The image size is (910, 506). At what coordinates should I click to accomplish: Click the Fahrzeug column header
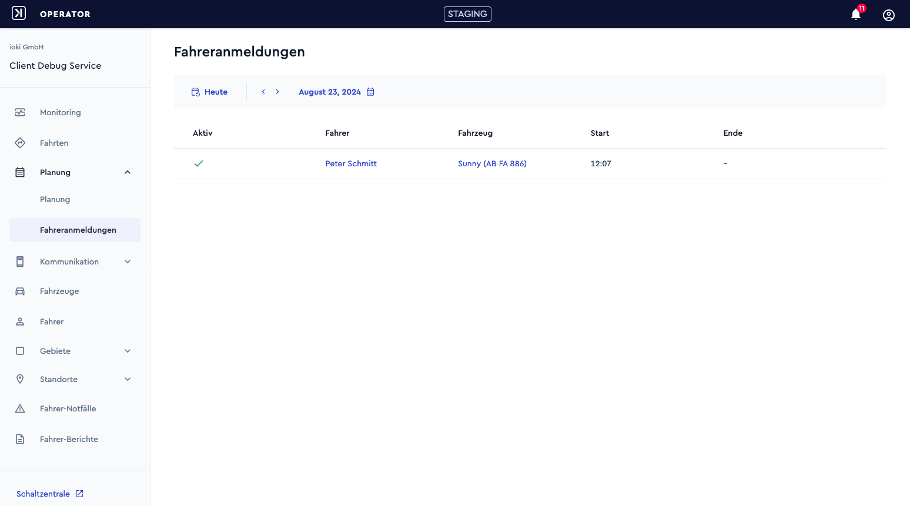(475, 133)
